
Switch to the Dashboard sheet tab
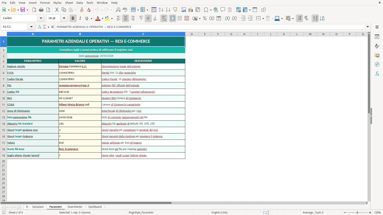point(95,207)
